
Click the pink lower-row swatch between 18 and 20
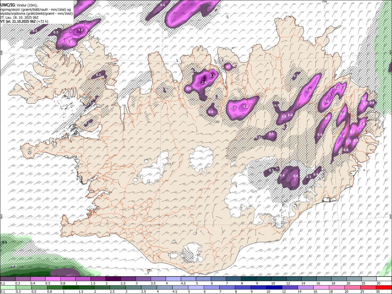(x=337, y=287)
